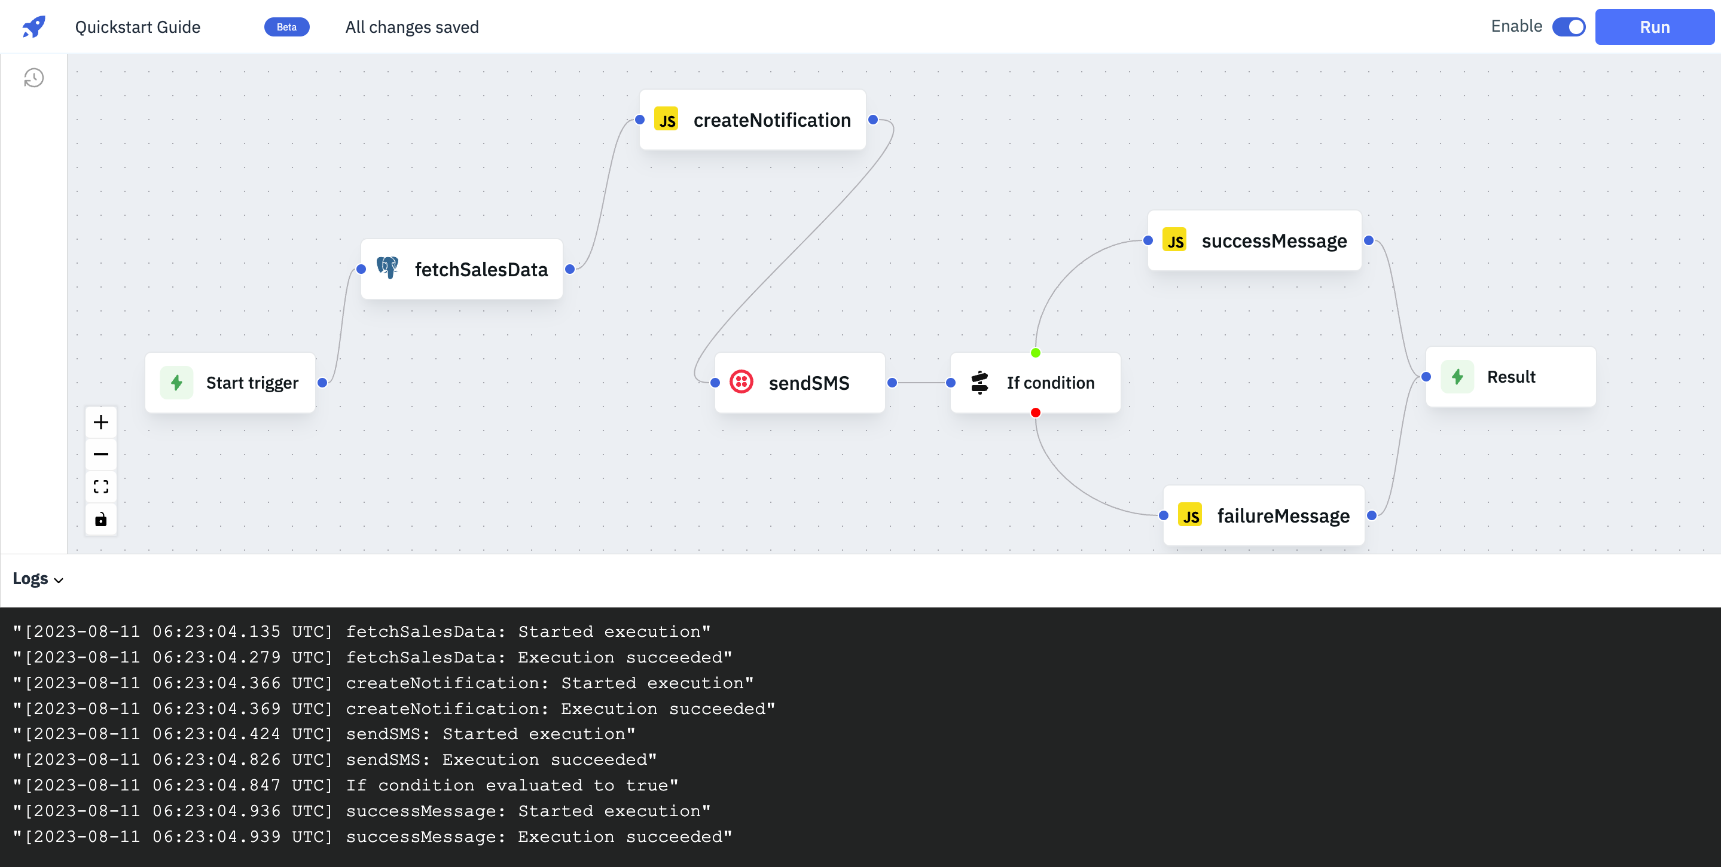This screenshot has width=1721, height=867.
Task: Toggle the Enable workflow switch
Action: click(1568, 27)
